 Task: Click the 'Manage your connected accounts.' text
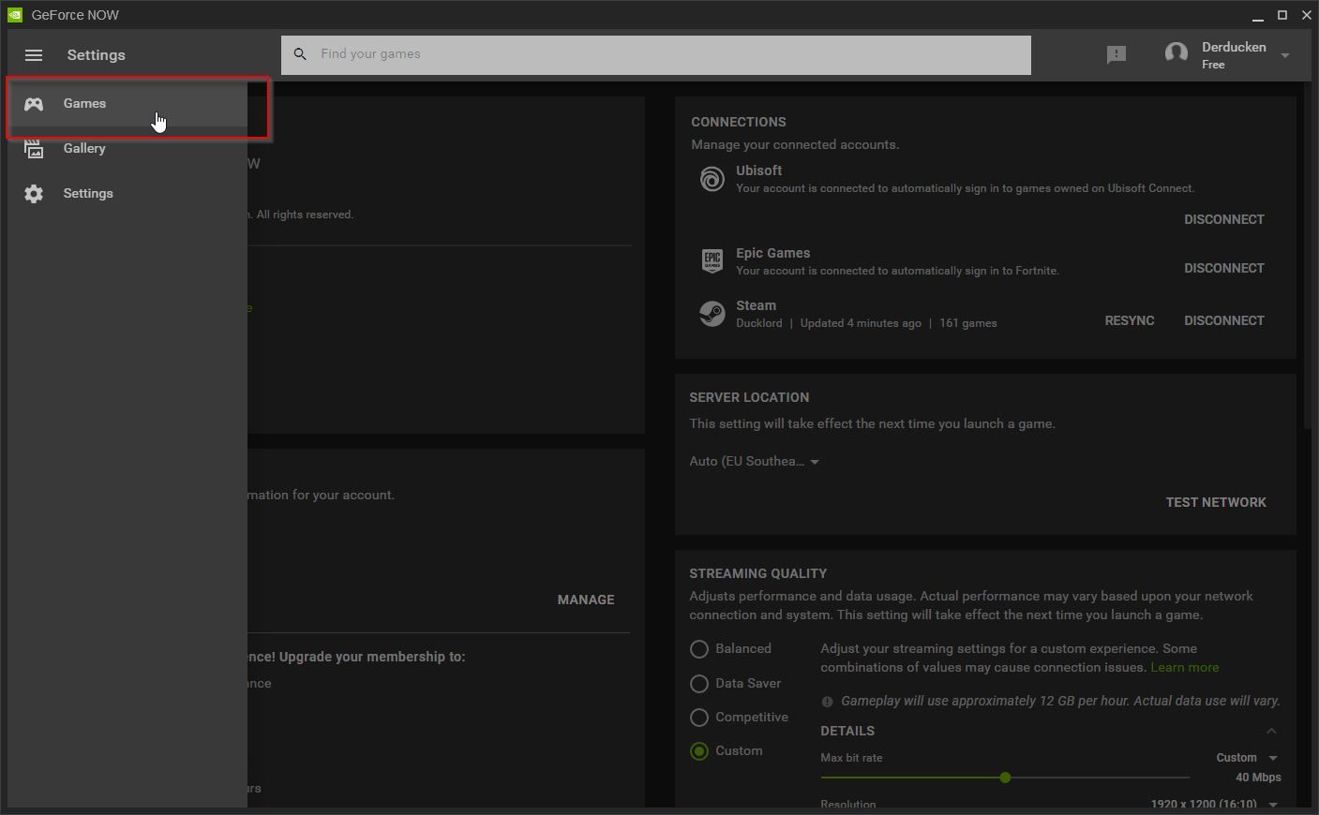click(x=795, y=145)
